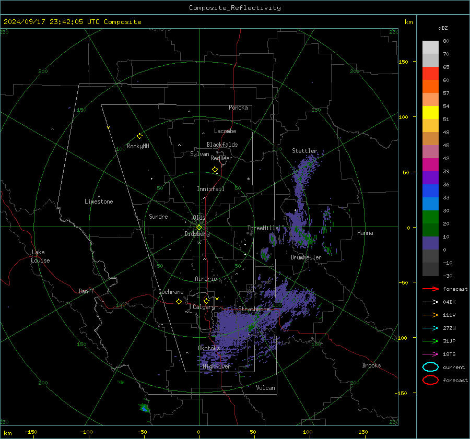Screen dimensions: 470x439
Task: Click the yellow diamond marker near RedDeer
Action: [x=215, y=170]
